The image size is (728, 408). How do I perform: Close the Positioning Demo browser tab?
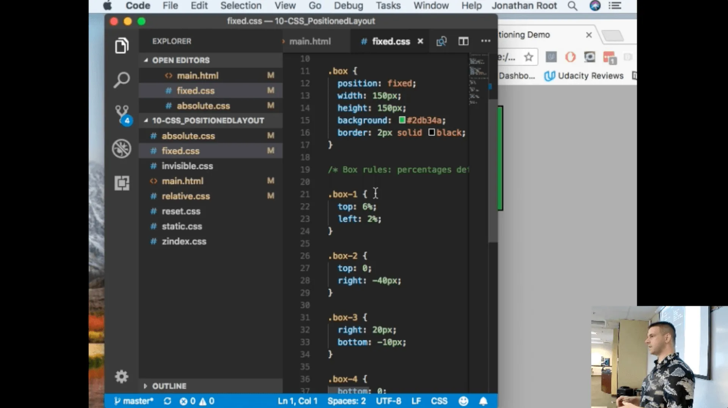pyautogui.click(x=589, y=35)
